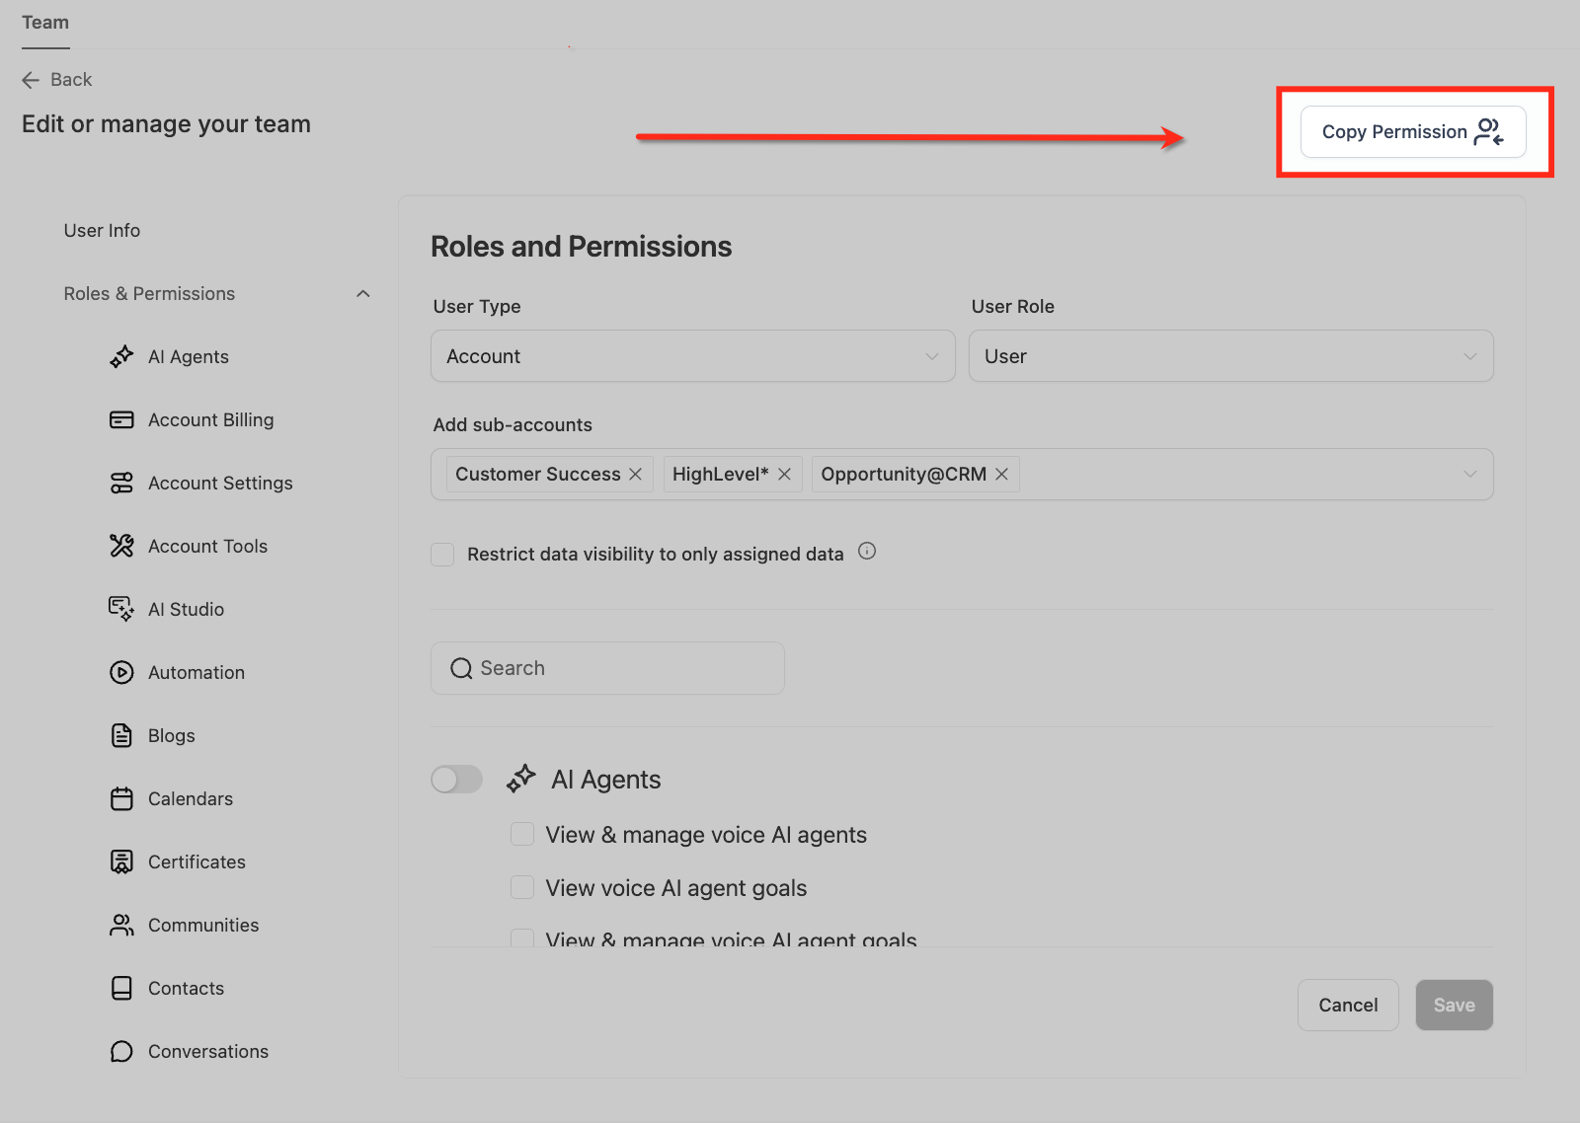Collapse Roles & Permissions chevron
Viewport: 1580px width, 1123px height.
363,293
